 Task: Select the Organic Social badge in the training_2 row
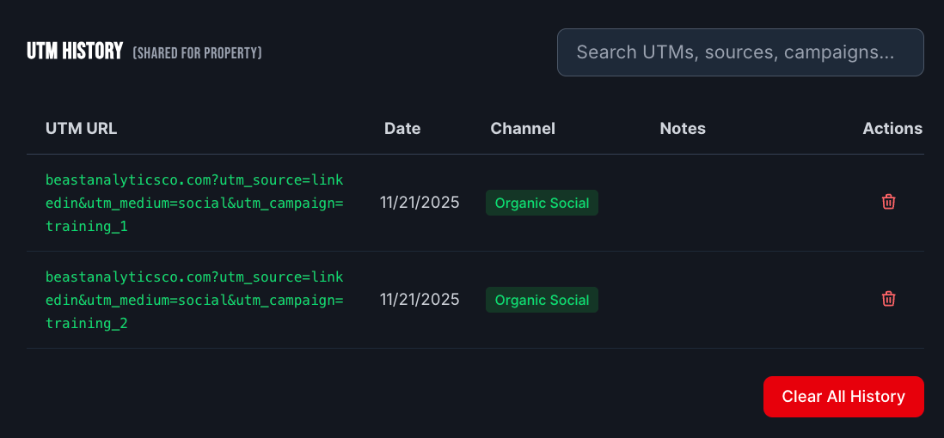[542, 300]
